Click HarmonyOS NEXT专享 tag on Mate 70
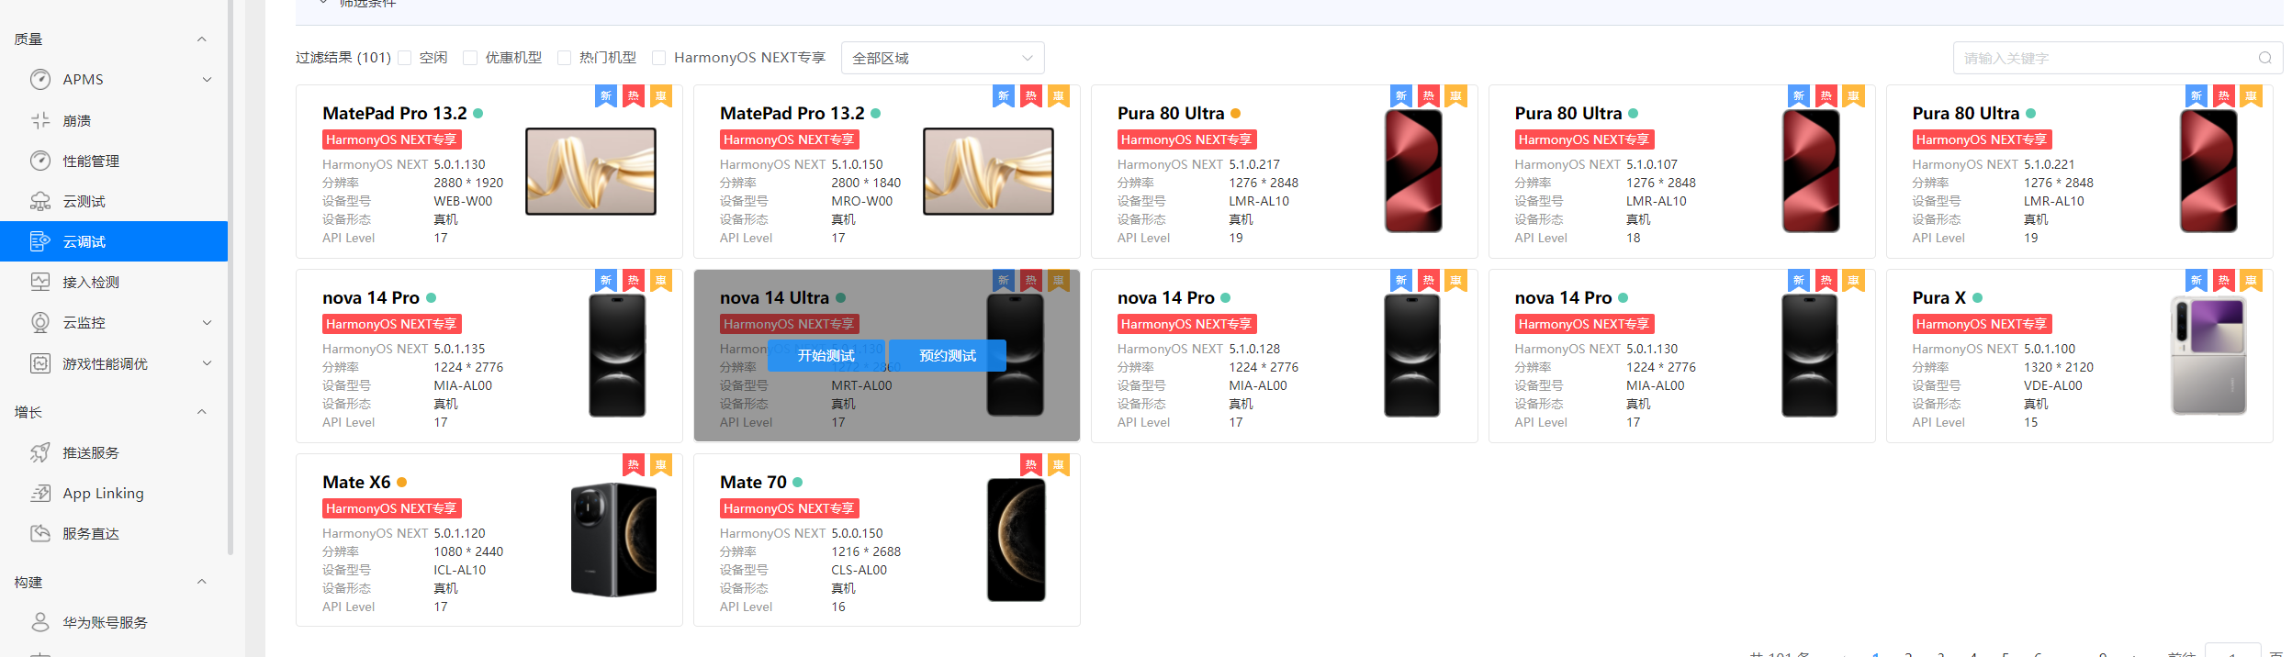Image resolution: width=2292 pixels, height=657 pixels. point(789,508)
